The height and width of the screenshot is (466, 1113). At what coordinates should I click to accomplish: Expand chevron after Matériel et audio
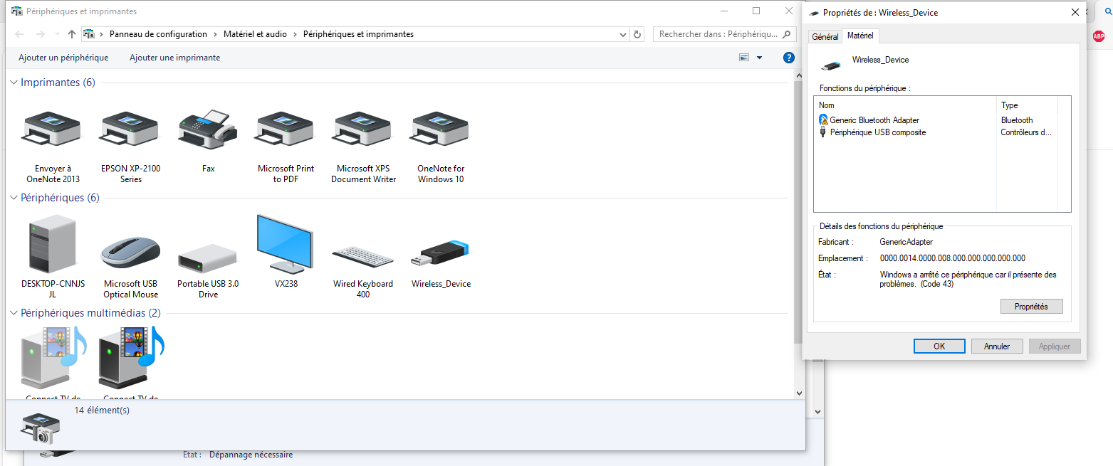(296, 34)
